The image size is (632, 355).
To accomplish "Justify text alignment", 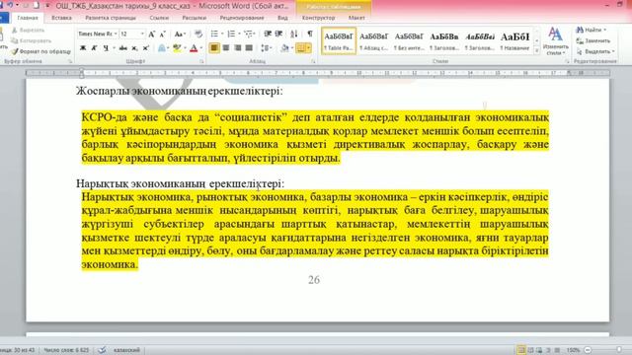I will pyautogui.click(x=249, y=48).
